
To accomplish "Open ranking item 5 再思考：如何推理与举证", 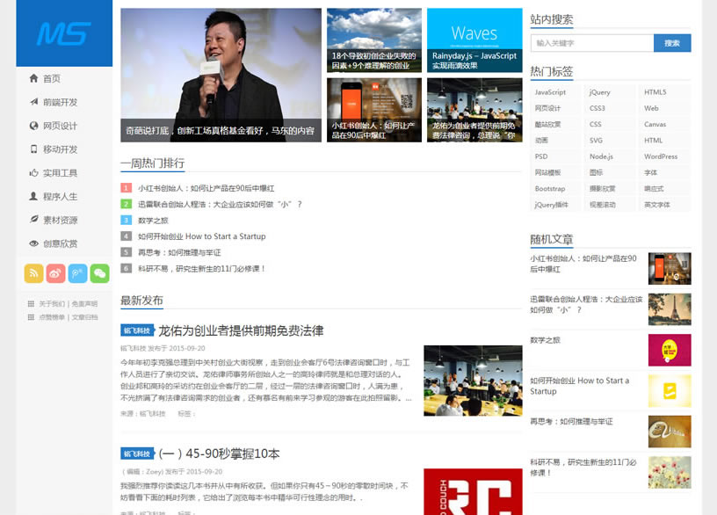I will point(179,252).
